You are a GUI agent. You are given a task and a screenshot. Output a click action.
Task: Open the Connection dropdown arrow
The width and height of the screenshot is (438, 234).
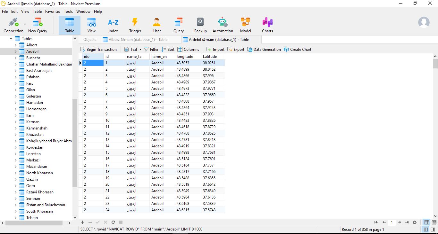click(25, 25)
